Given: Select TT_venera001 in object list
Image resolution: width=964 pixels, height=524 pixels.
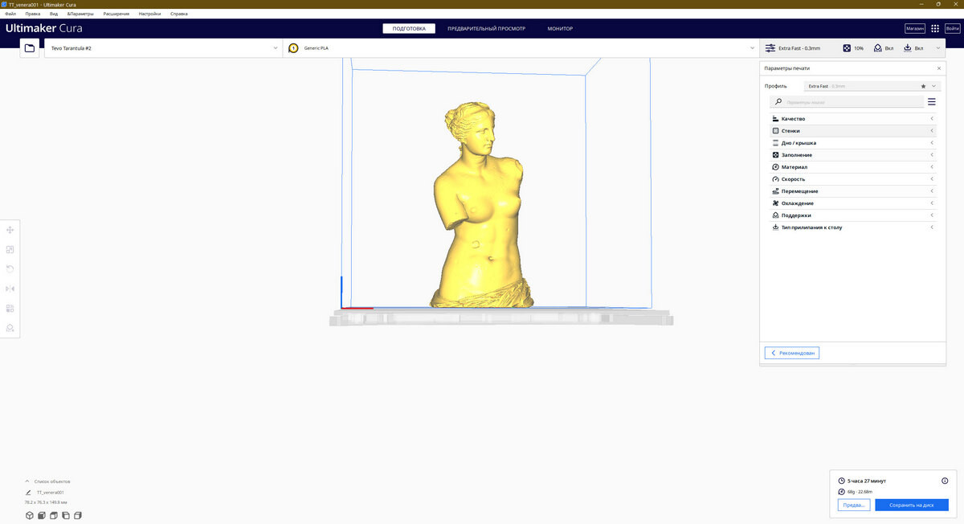Looking at the screenshot, I should pyautogui.click(x=51, y=492).
